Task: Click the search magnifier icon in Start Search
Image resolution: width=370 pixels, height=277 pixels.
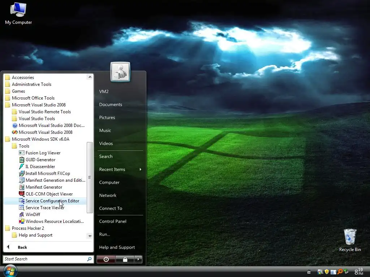Action: pyautogui.click(x=90, y=259)
